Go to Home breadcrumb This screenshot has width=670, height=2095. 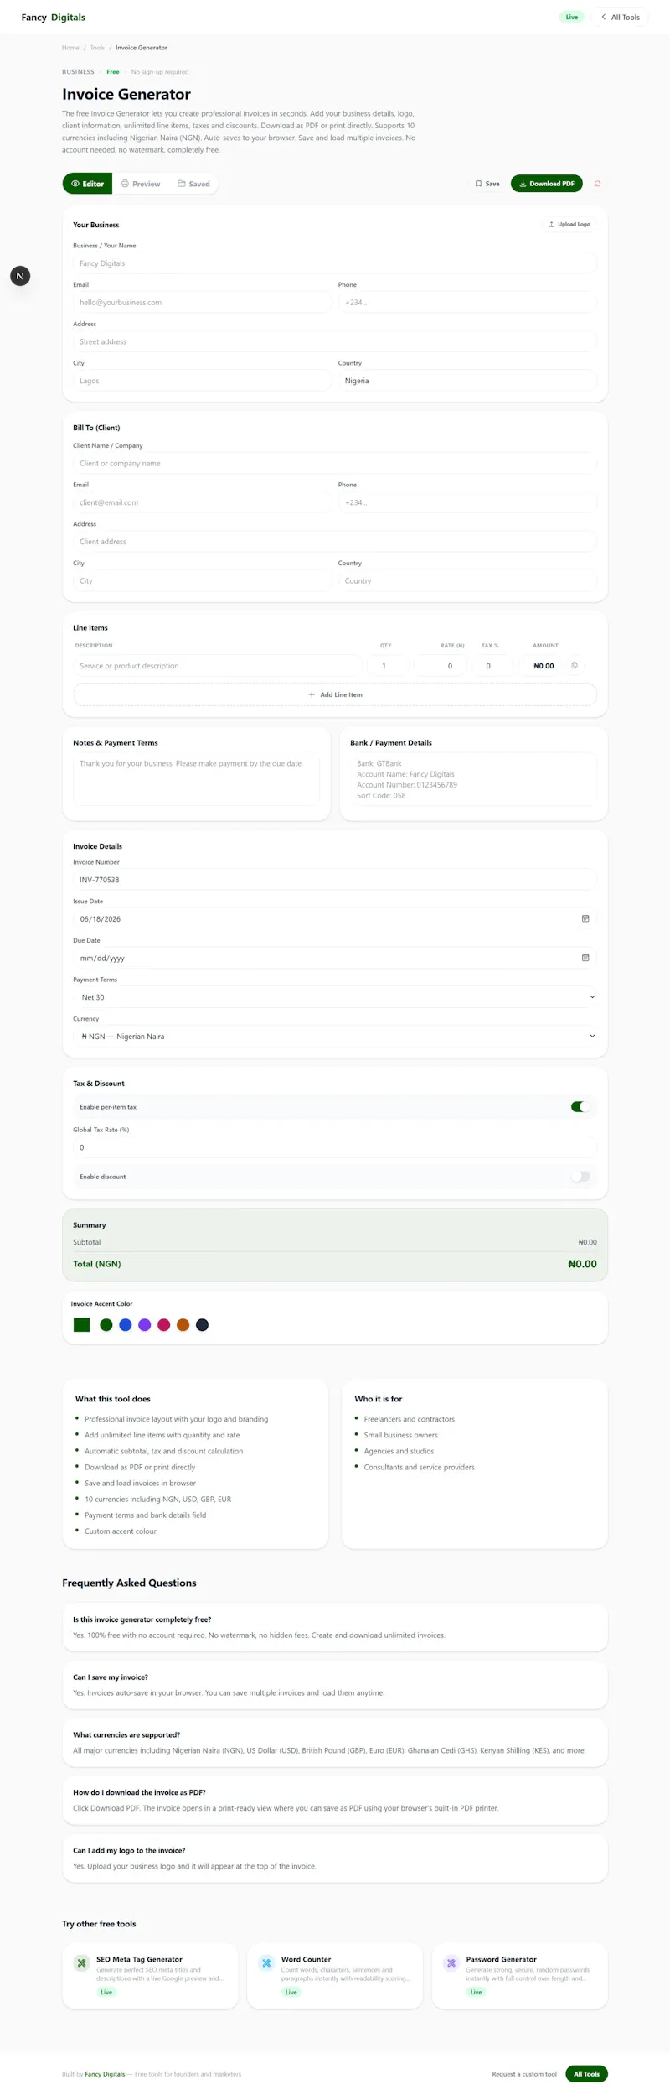click(x=70, y=48)
